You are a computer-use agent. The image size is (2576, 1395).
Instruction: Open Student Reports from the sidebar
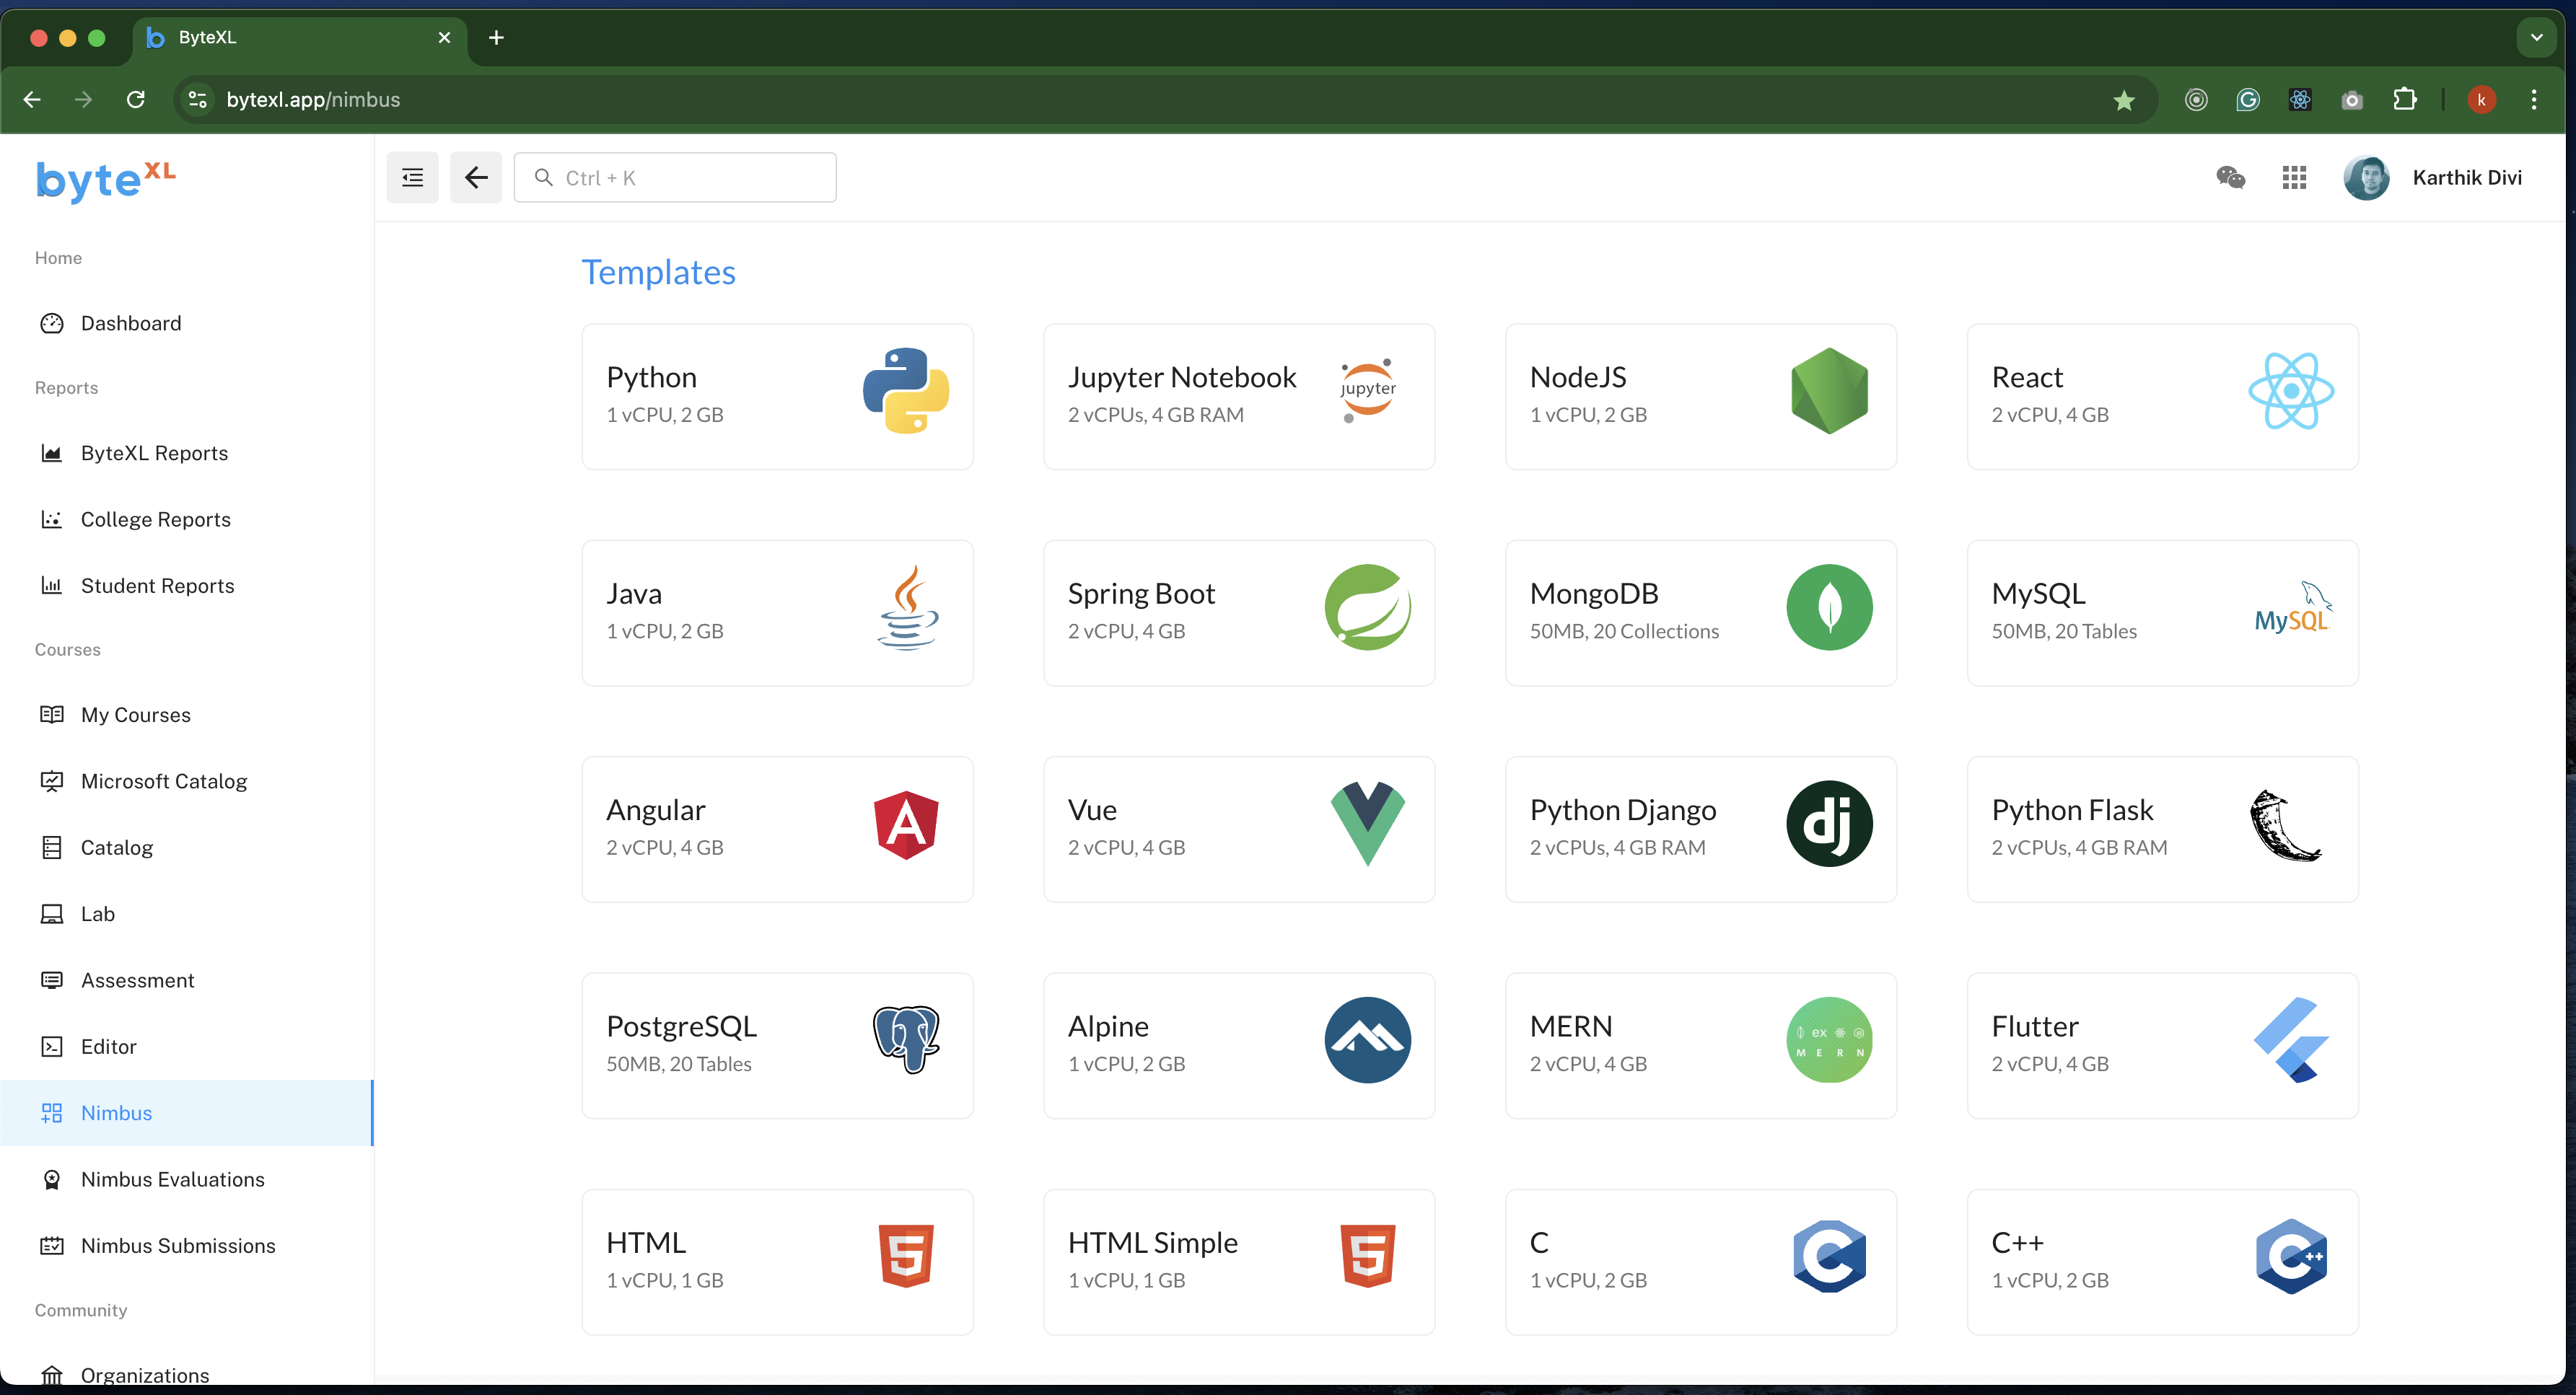tap(157, 586)
